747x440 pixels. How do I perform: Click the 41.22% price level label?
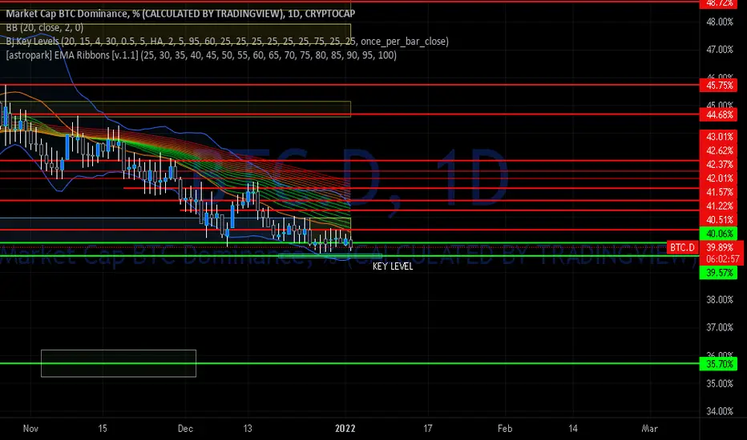718,206
